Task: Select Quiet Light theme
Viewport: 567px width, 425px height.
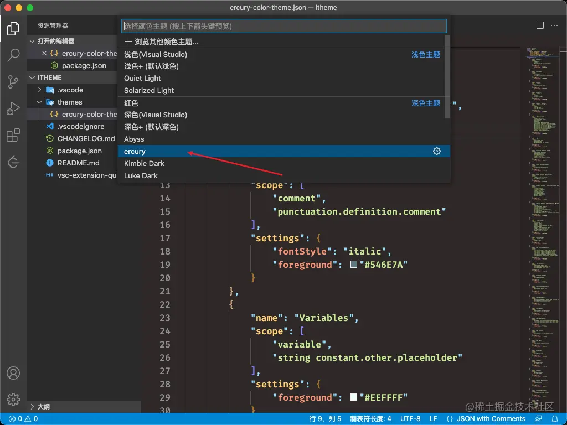Action: (x=284, y=79)
